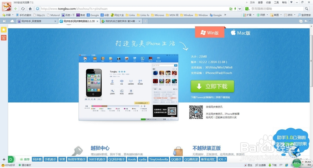Open the MSN 网 bookmarks folder
The image size is (313, 168).
172,15
